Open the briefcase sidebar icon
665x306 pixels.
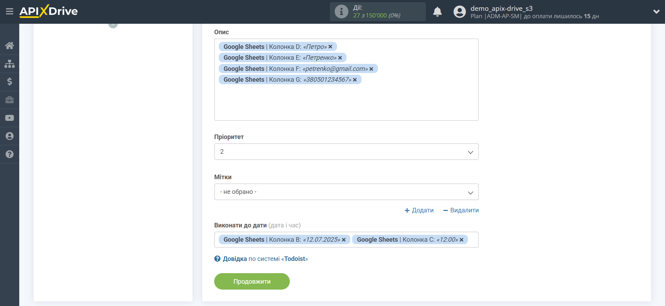click(x=9, y=100)
